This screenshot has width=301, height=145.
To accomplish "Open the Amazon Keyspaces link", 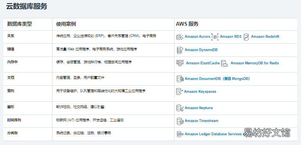I will (x=200, y=92).
